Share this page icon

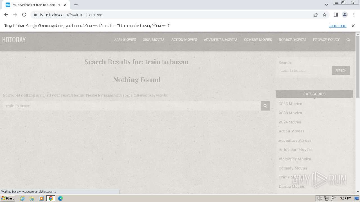click(316, 15)
